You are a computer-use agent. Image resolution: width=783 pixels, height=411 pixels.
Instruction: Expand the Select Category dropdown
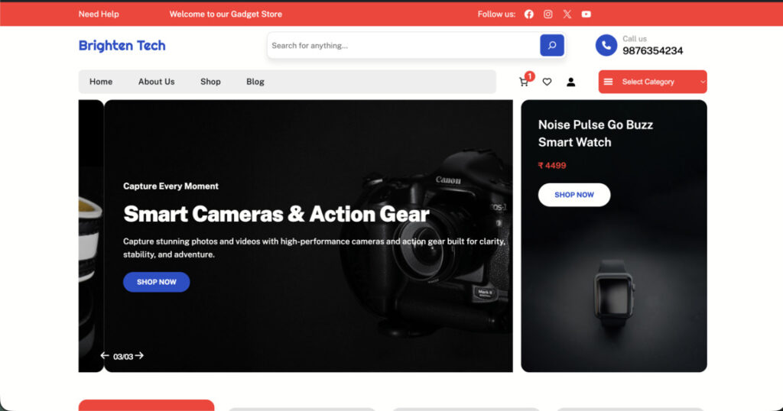coord(652,82)
